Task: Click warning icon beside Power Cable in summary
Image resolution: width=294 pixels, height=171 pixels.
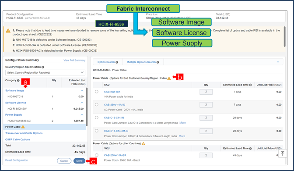Action: click(x=23, y=127)
